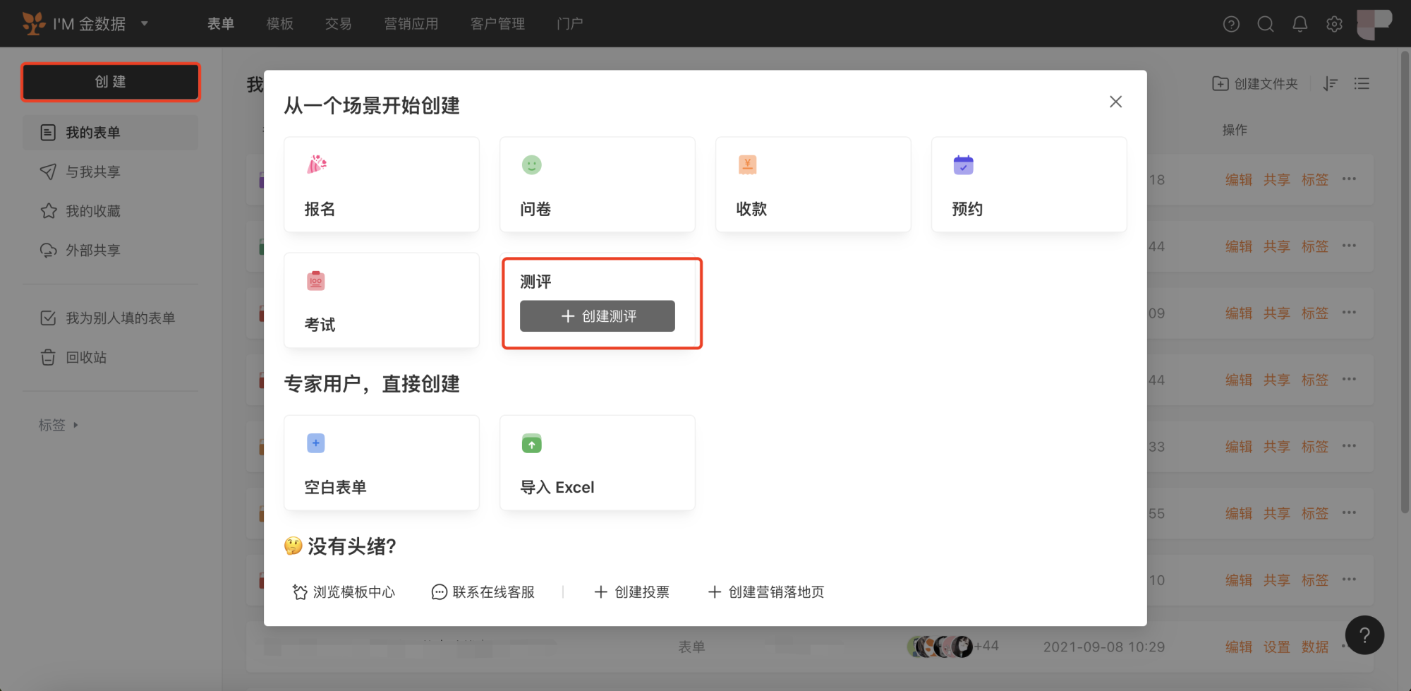
Task: Open the settings gear icon
Action: pos(1334,24)
